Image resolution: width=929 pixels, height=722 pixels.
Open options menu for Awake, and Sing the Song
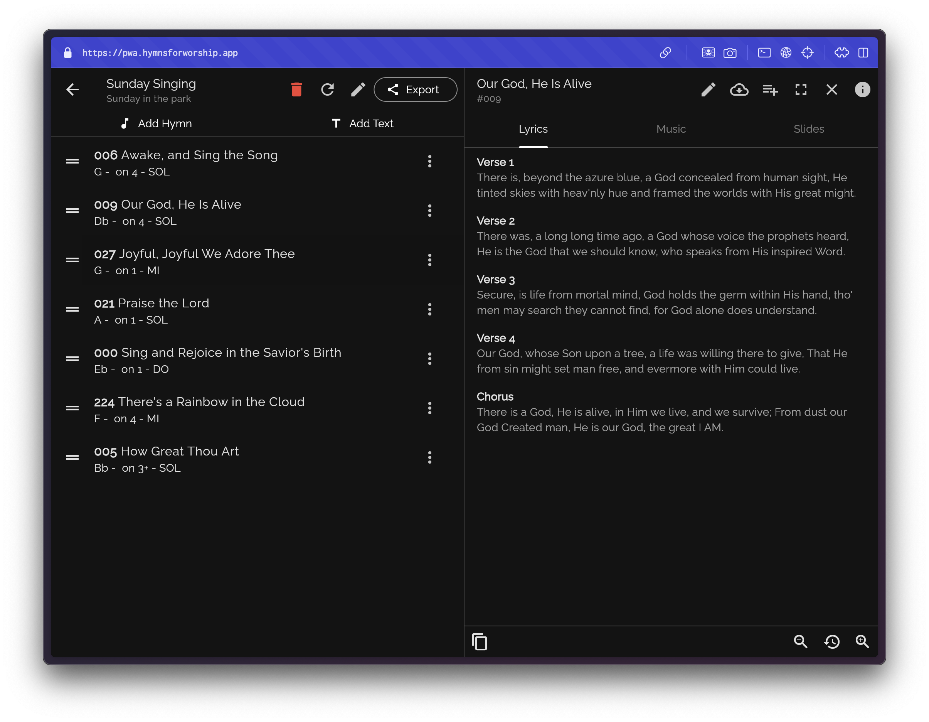coord(430,161)
